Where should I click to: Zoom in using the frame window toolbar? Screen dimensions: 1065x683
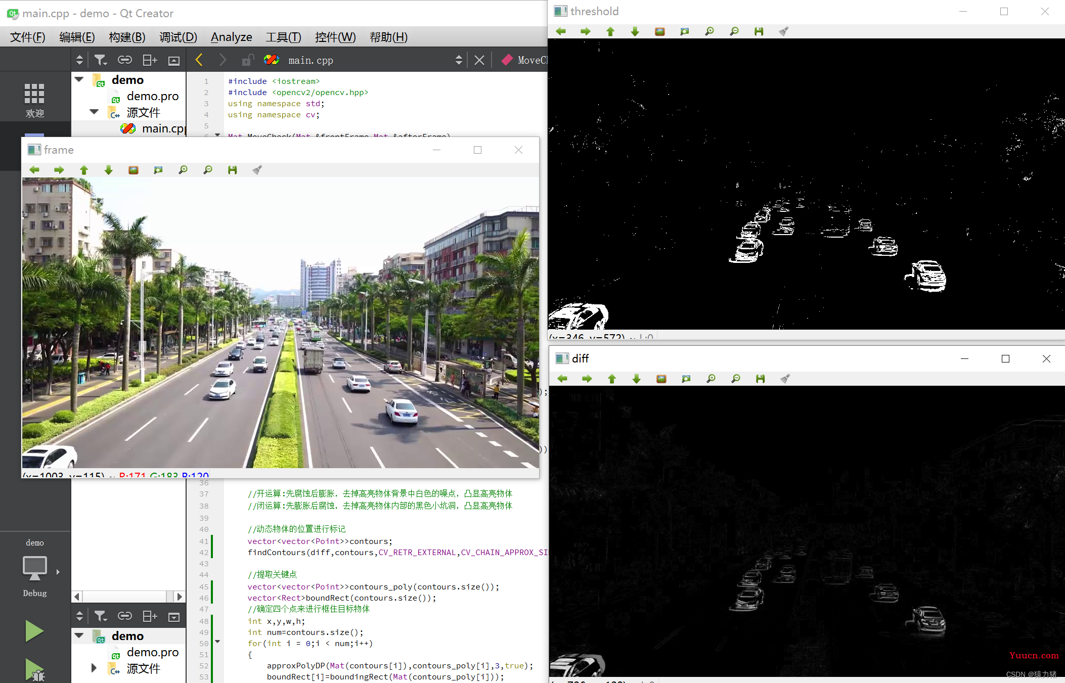pyautogui.click(x=183, y=170)
